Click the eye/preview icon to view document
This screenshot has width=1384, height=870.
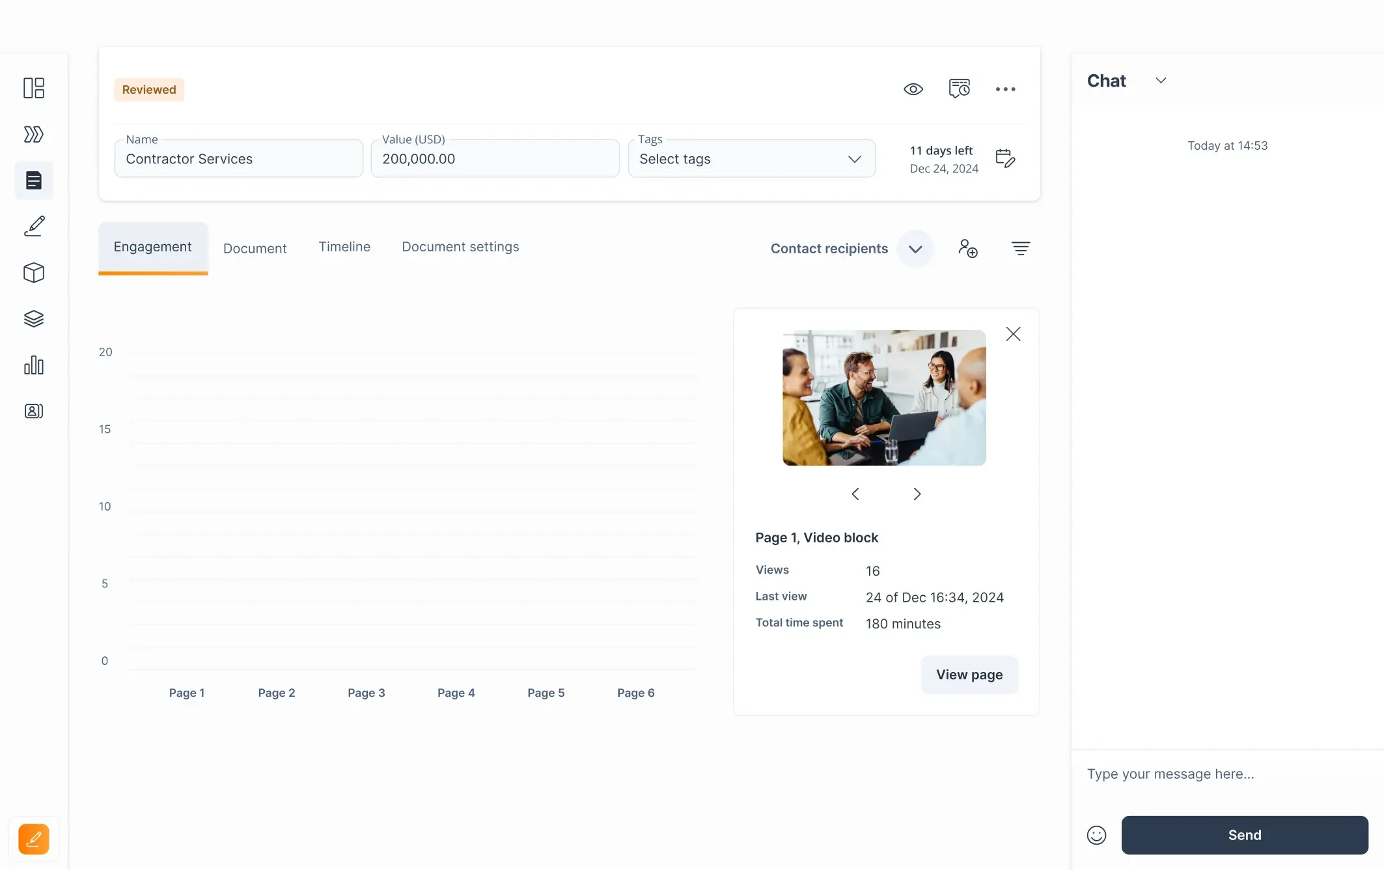[913, 89]
